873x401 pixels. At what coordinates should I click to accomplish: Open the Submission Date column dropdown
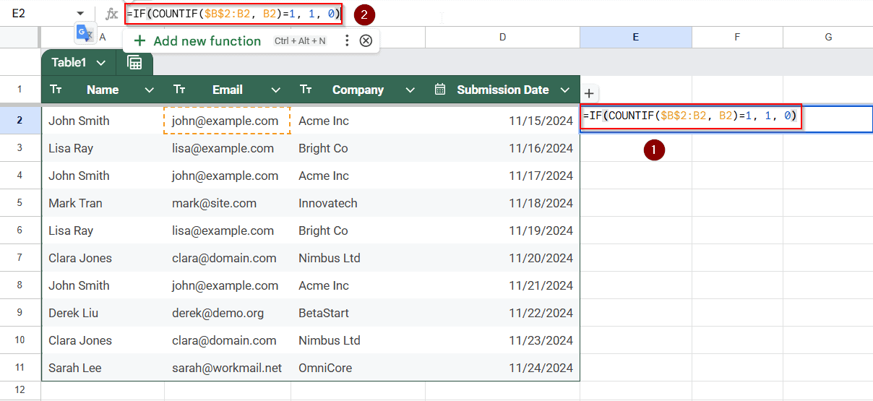(565, 90)
